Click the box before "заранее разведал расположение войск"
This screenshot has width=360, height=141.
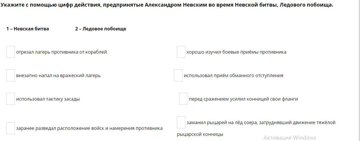click(11, 128)
